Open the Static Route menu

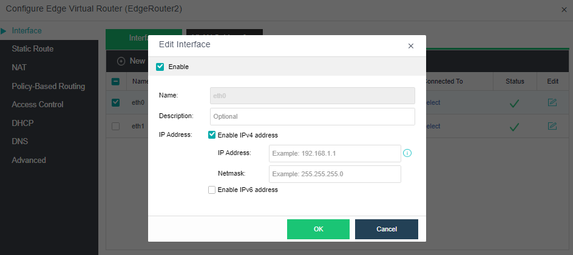(33, 49)
